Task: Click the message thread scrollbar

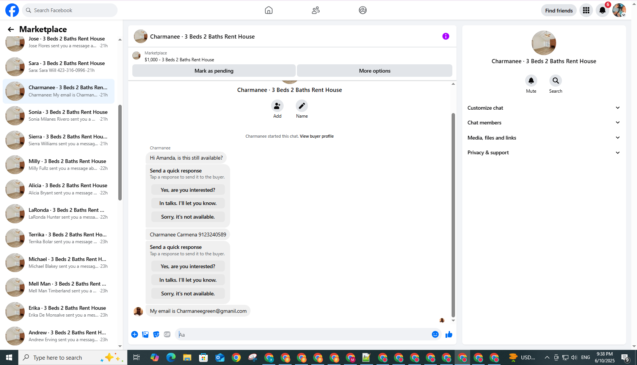Action: (x=453, y=215)
